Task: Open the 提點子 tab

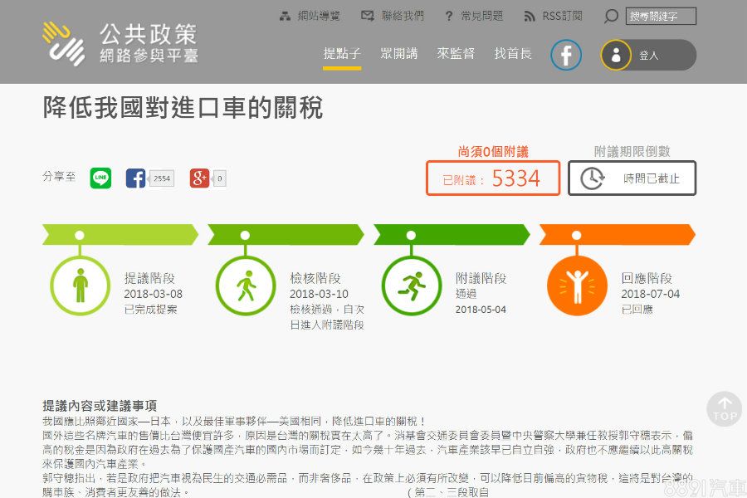Action: (342, 54)
